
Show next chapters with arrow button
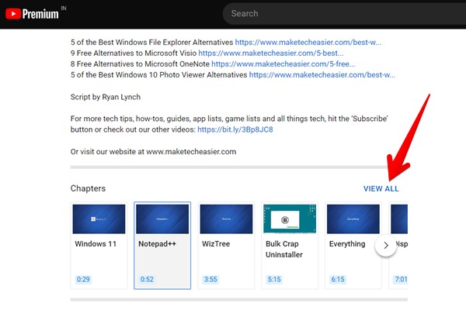pos(386,246)
